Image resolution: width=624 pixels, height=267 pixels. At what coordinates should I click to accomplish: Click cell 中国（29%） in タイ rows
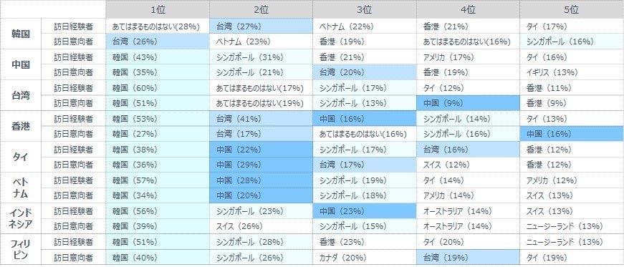point(261,165)
